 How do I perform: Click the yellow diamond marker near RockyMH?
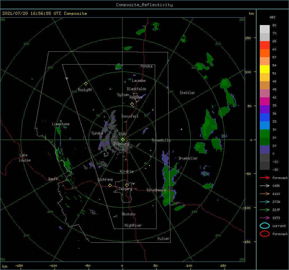[86, 84]
